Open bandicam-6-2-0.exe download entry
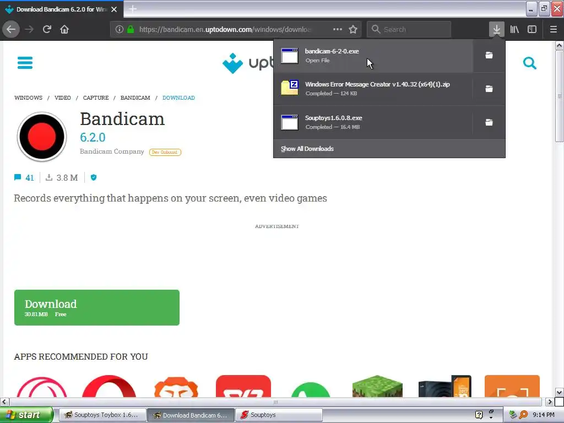The width and height of the screenshot is (564, 423). [373, 56]
